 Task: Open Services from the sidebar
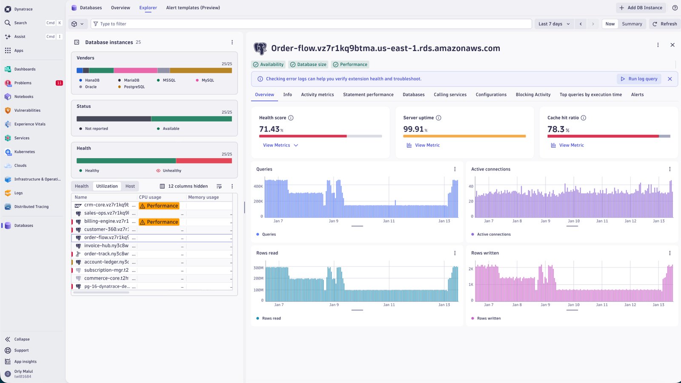[x=22, y=138]
